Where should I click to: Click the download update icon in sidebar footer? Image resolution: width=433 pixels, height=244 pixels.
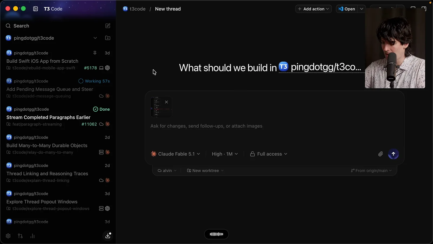point(108,236)
